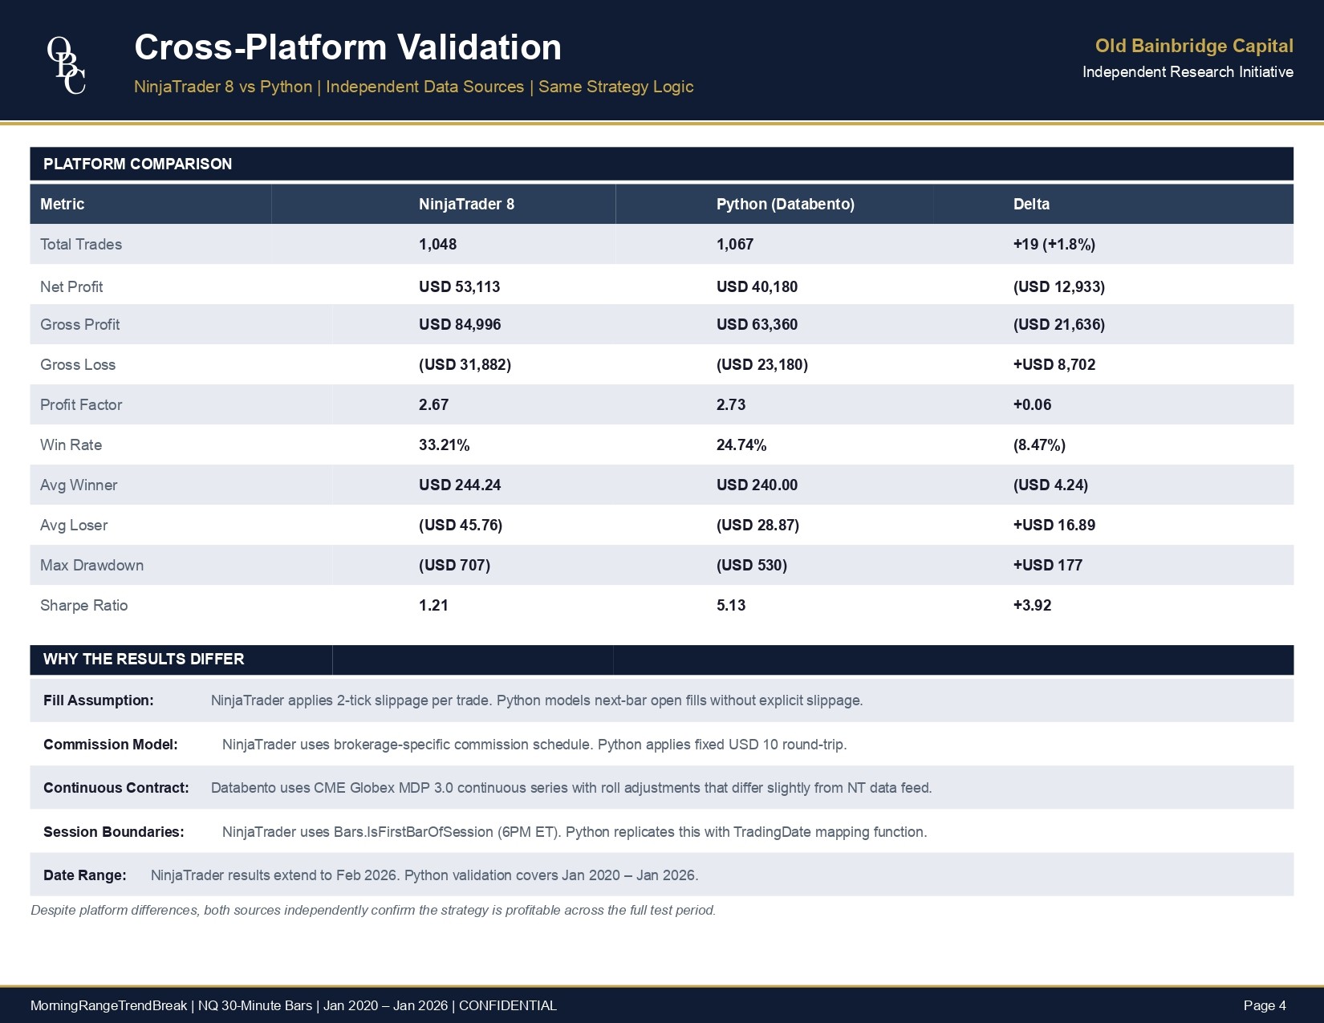Click the "+USD 16.89" delta value
1324x1023 pixels.
click(x=1054, y=525)
